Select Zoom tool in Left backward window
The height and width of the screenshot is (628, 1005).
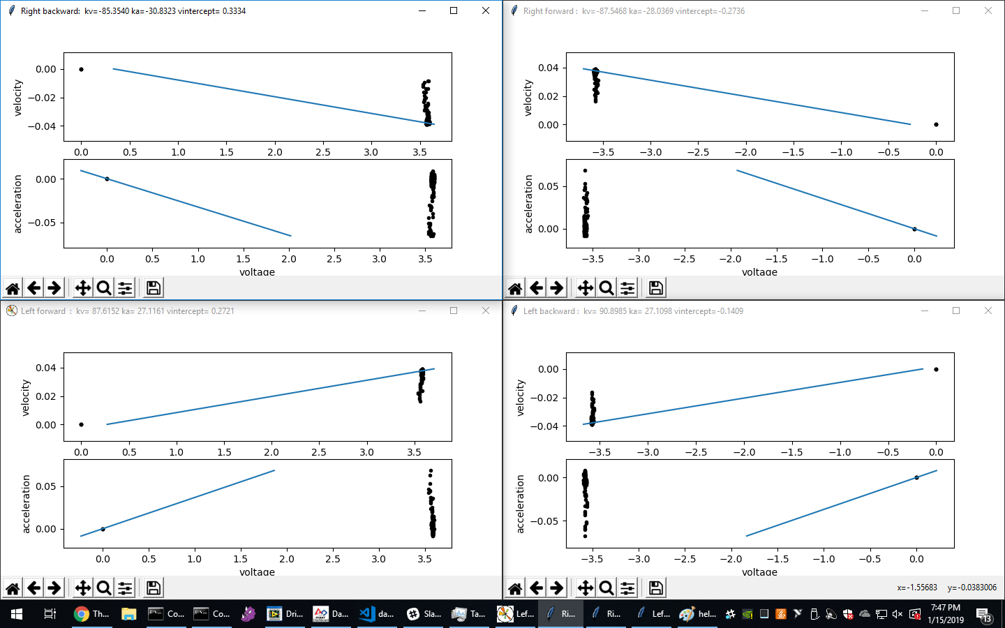(x=606, y=588)
